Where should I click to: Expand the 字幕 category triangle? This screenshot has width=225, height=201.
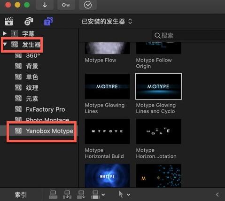(5, 33)
